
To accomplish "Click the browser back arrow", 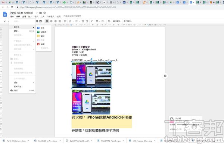I will 3,7.
